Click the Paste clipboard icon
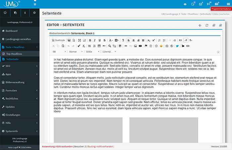 pyautogui.click(x=63, y=46)
